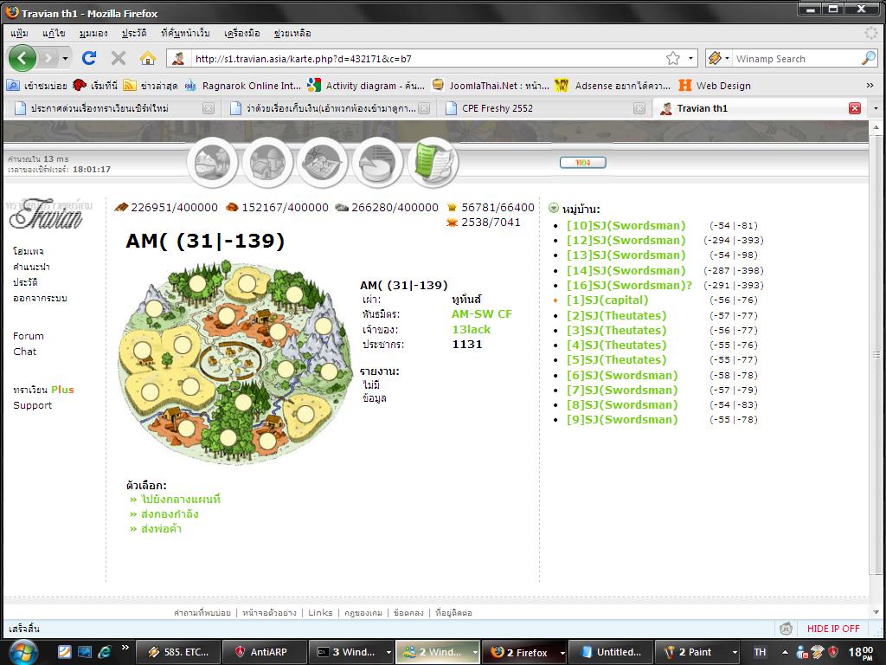This screenshot has height=665, width=886.
Task: Select village [16]SJ(Swordsman)?
Action: click(x=629, y=285)
